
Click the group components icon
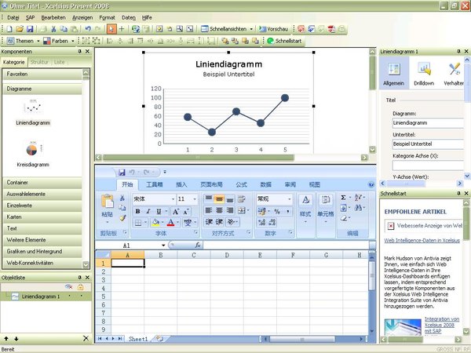coord(86,41)
